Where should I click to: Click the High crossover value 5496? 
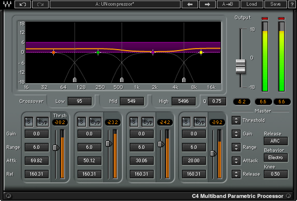point(183,101)
